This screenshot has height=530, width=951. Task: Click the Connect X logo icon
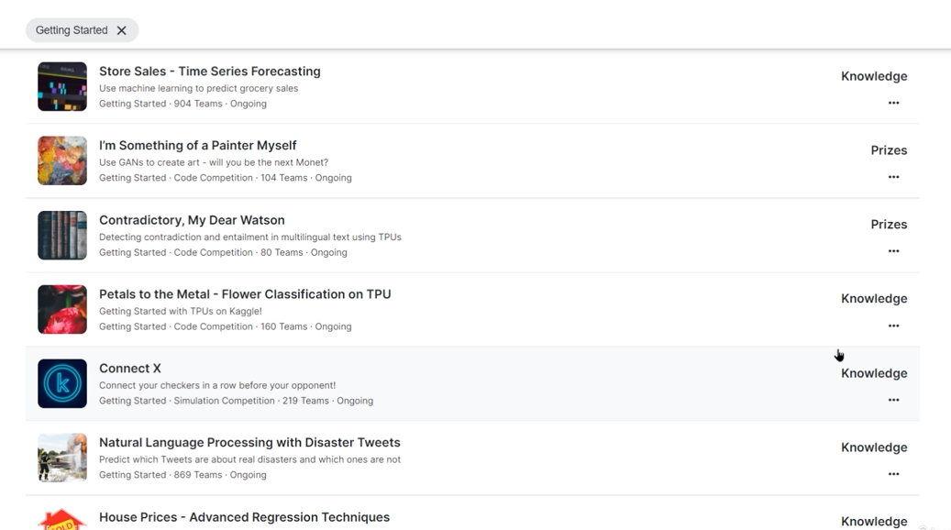(x=62, y=383)
